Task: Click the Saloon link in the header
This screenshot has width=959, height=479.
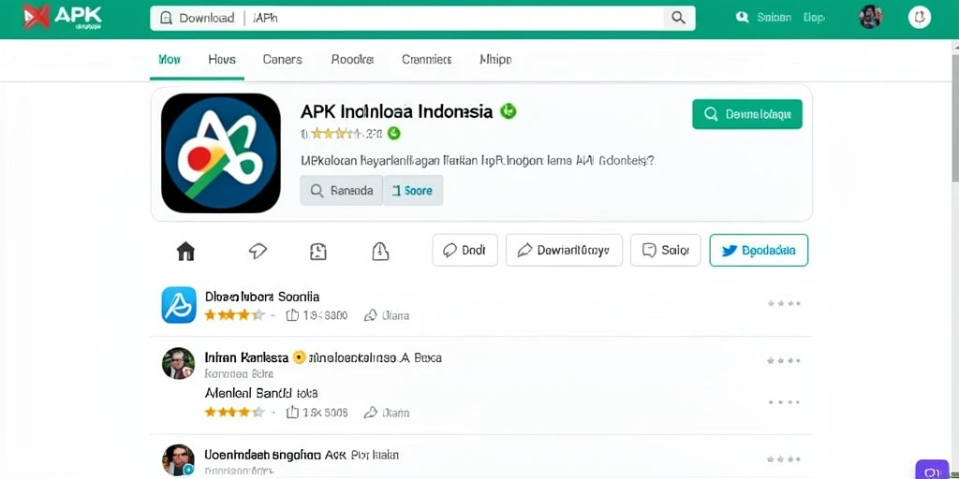Action: point(774,17)
